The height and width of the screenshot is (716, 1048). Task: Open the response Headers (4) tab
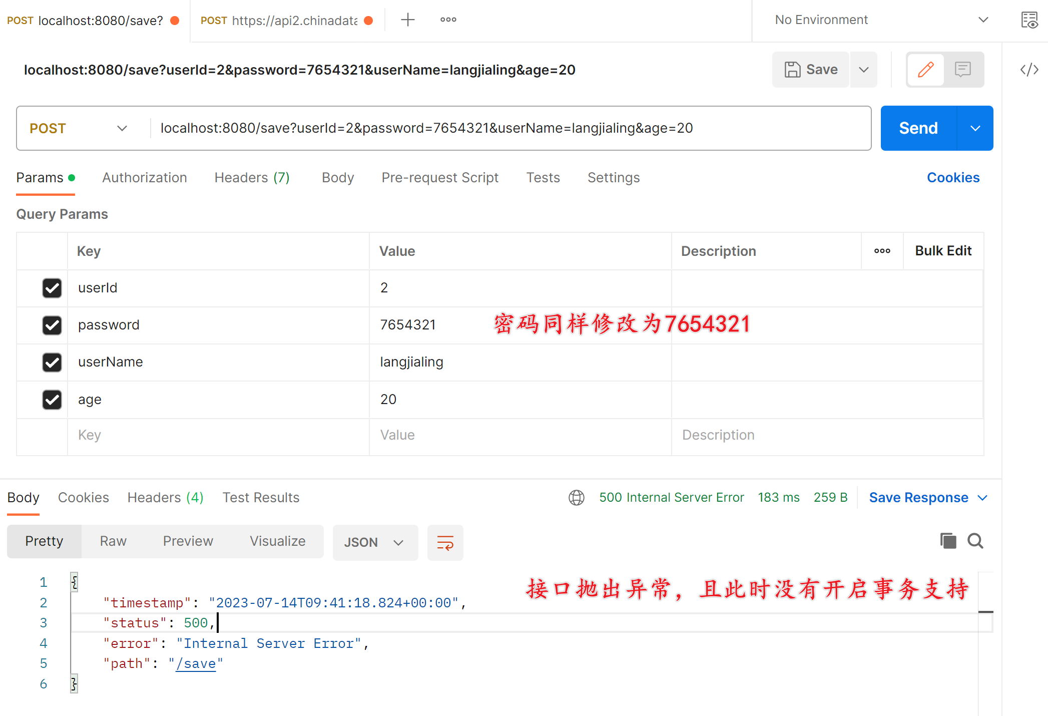tap(165, 498)
